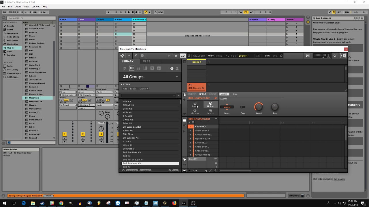Select the FX type icon in Library
Screen dimensions: 369x207
pos(152,68)
